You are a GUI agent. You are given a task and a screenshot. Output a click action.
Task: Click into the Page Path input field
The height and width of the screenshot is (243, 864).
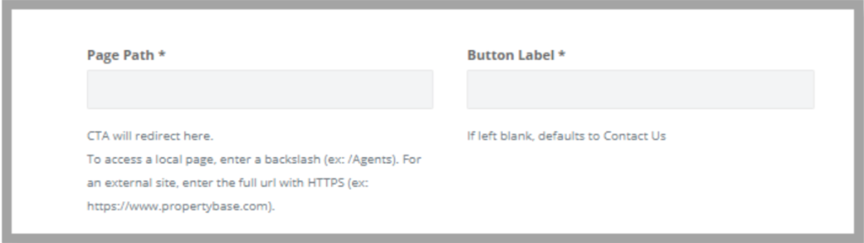pyautogui.click(x=260, y=90)
